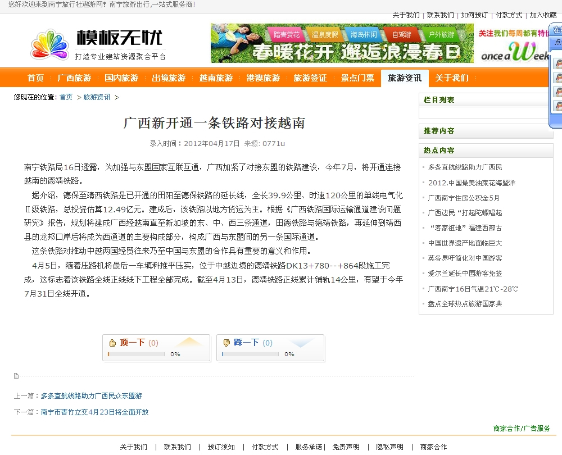This screenshot has height=455, width=562.
Task: Open hot item 广西南宁住房公积金5月
Action: click(463, 198)
